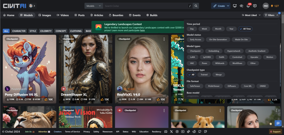Toggle the Merge checkpoint type
Screen dimensions: 284x135
click(219, 75)
